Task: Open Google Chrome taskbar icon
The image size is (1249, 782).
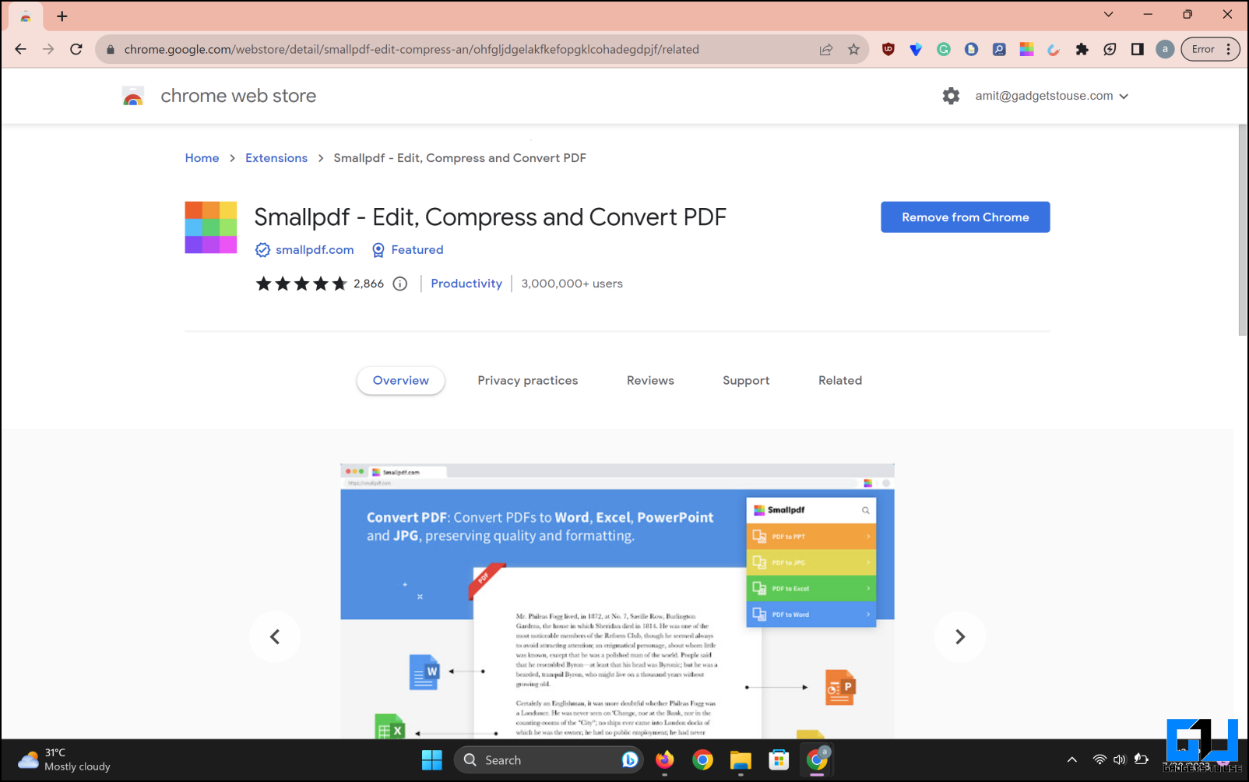Action: [x=702, y=760]
